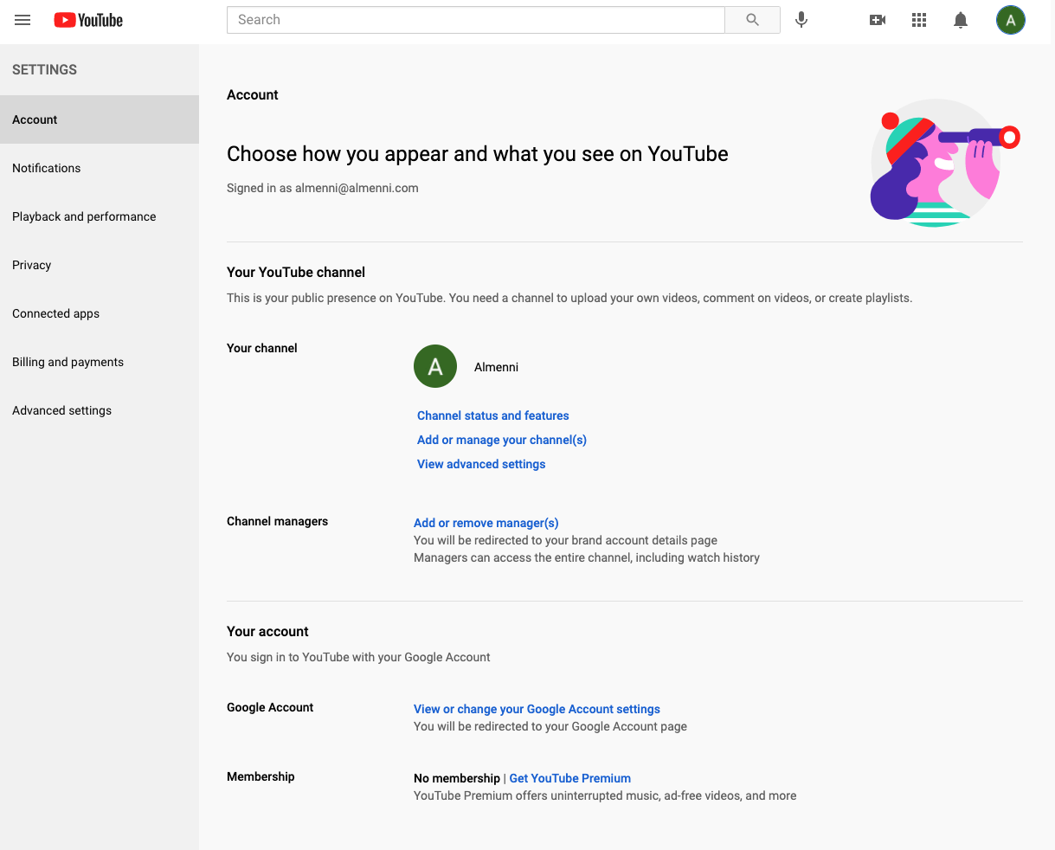Go to Privacy settings

[x=100, y=265]
